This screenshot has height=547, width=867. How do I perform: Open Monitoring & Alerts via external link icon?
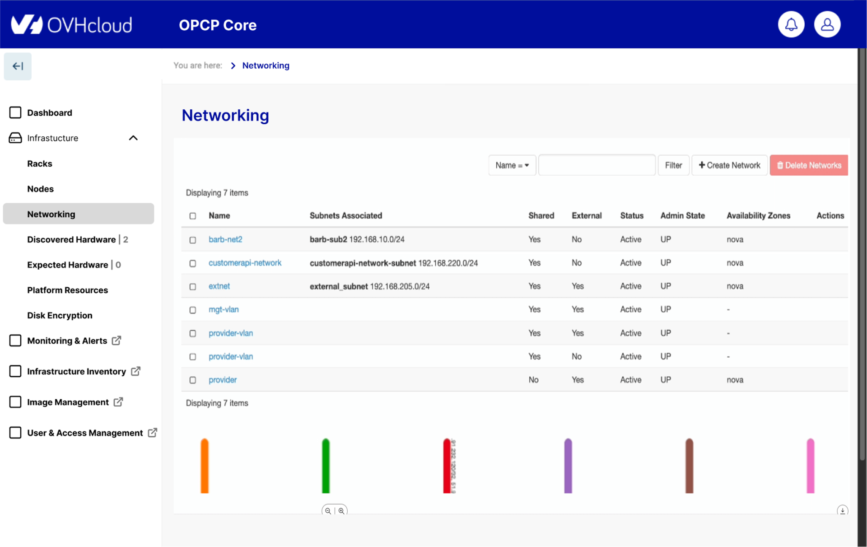coord(117,341)
